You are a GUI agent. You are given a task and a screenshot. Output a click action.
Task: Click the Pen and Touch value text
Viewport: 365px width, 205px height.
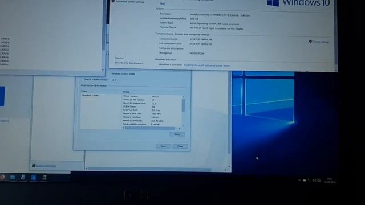click(x=217, y=28)
